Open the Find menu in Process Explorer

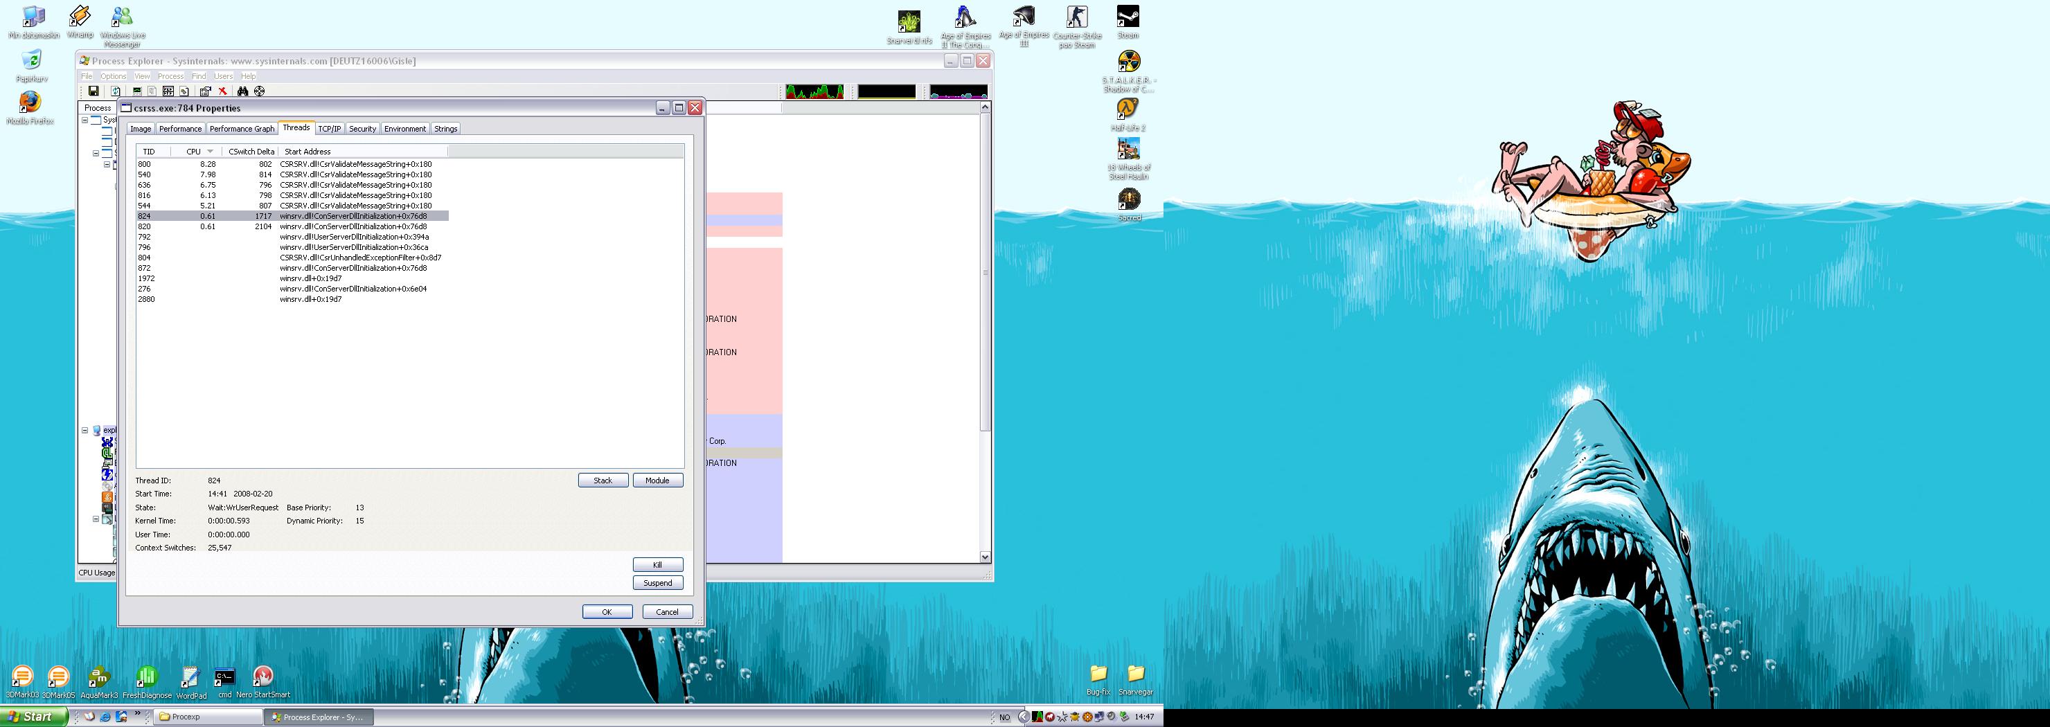pyautogui.click(x=198, y=76)
